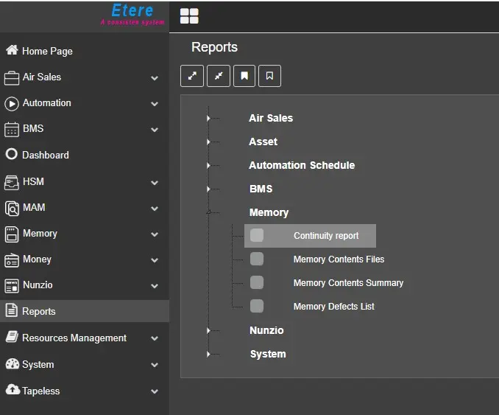Tick the Memory Contents Files checkbox
This screenshot has width=499, height=415.
(x=257, y=259)
